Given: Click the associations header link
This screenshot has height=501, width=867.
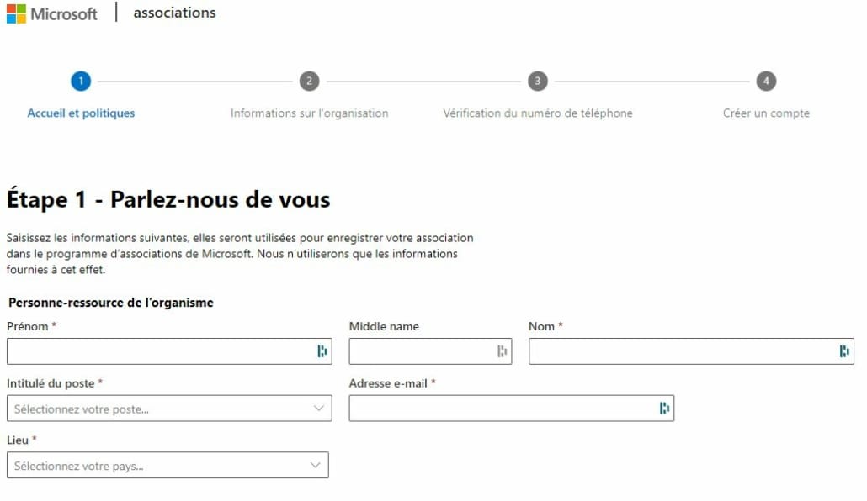Looking at the screenshot, I should [174, 13].
